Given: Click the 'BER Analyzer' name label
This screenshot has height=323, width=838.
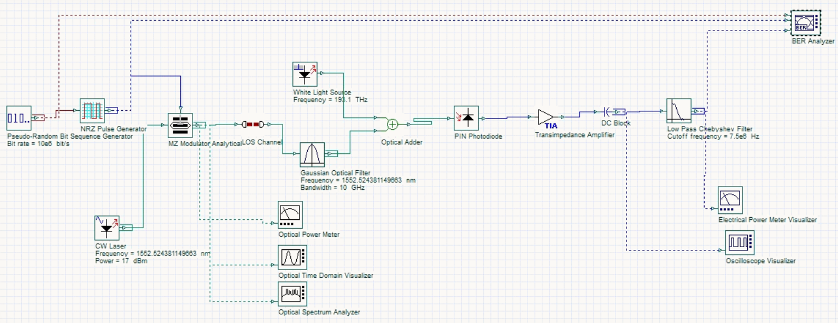Looking at the screenshot, I should pos(813,41).
